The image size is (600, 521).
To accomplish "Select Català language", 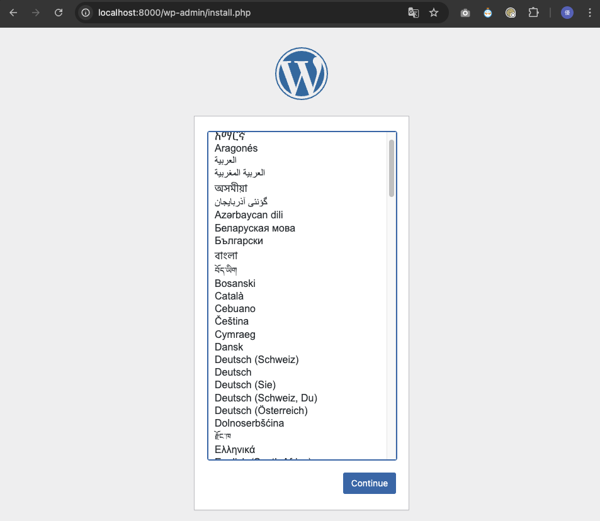I will 297,296.
